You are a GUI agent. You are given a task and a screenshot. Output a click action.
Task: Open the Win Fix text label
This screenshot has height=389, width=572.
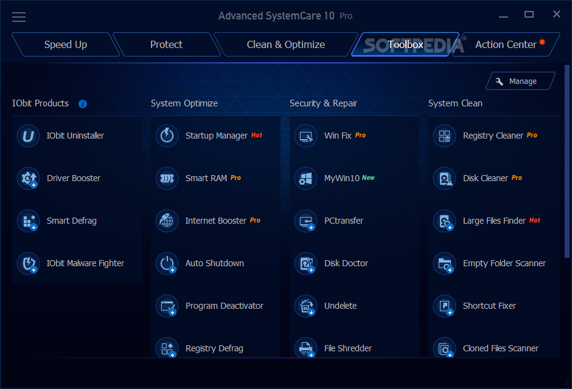point(338,136)
